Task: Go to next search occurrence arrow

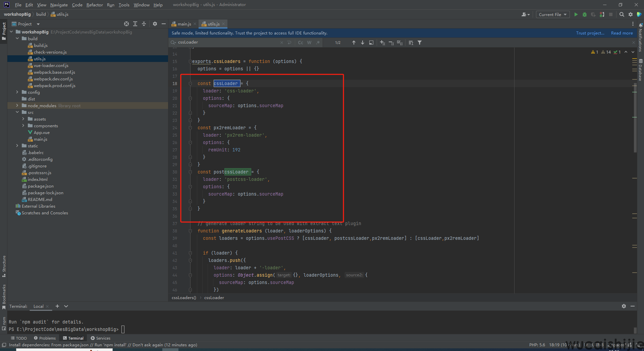Action: (x=362, y=43)
